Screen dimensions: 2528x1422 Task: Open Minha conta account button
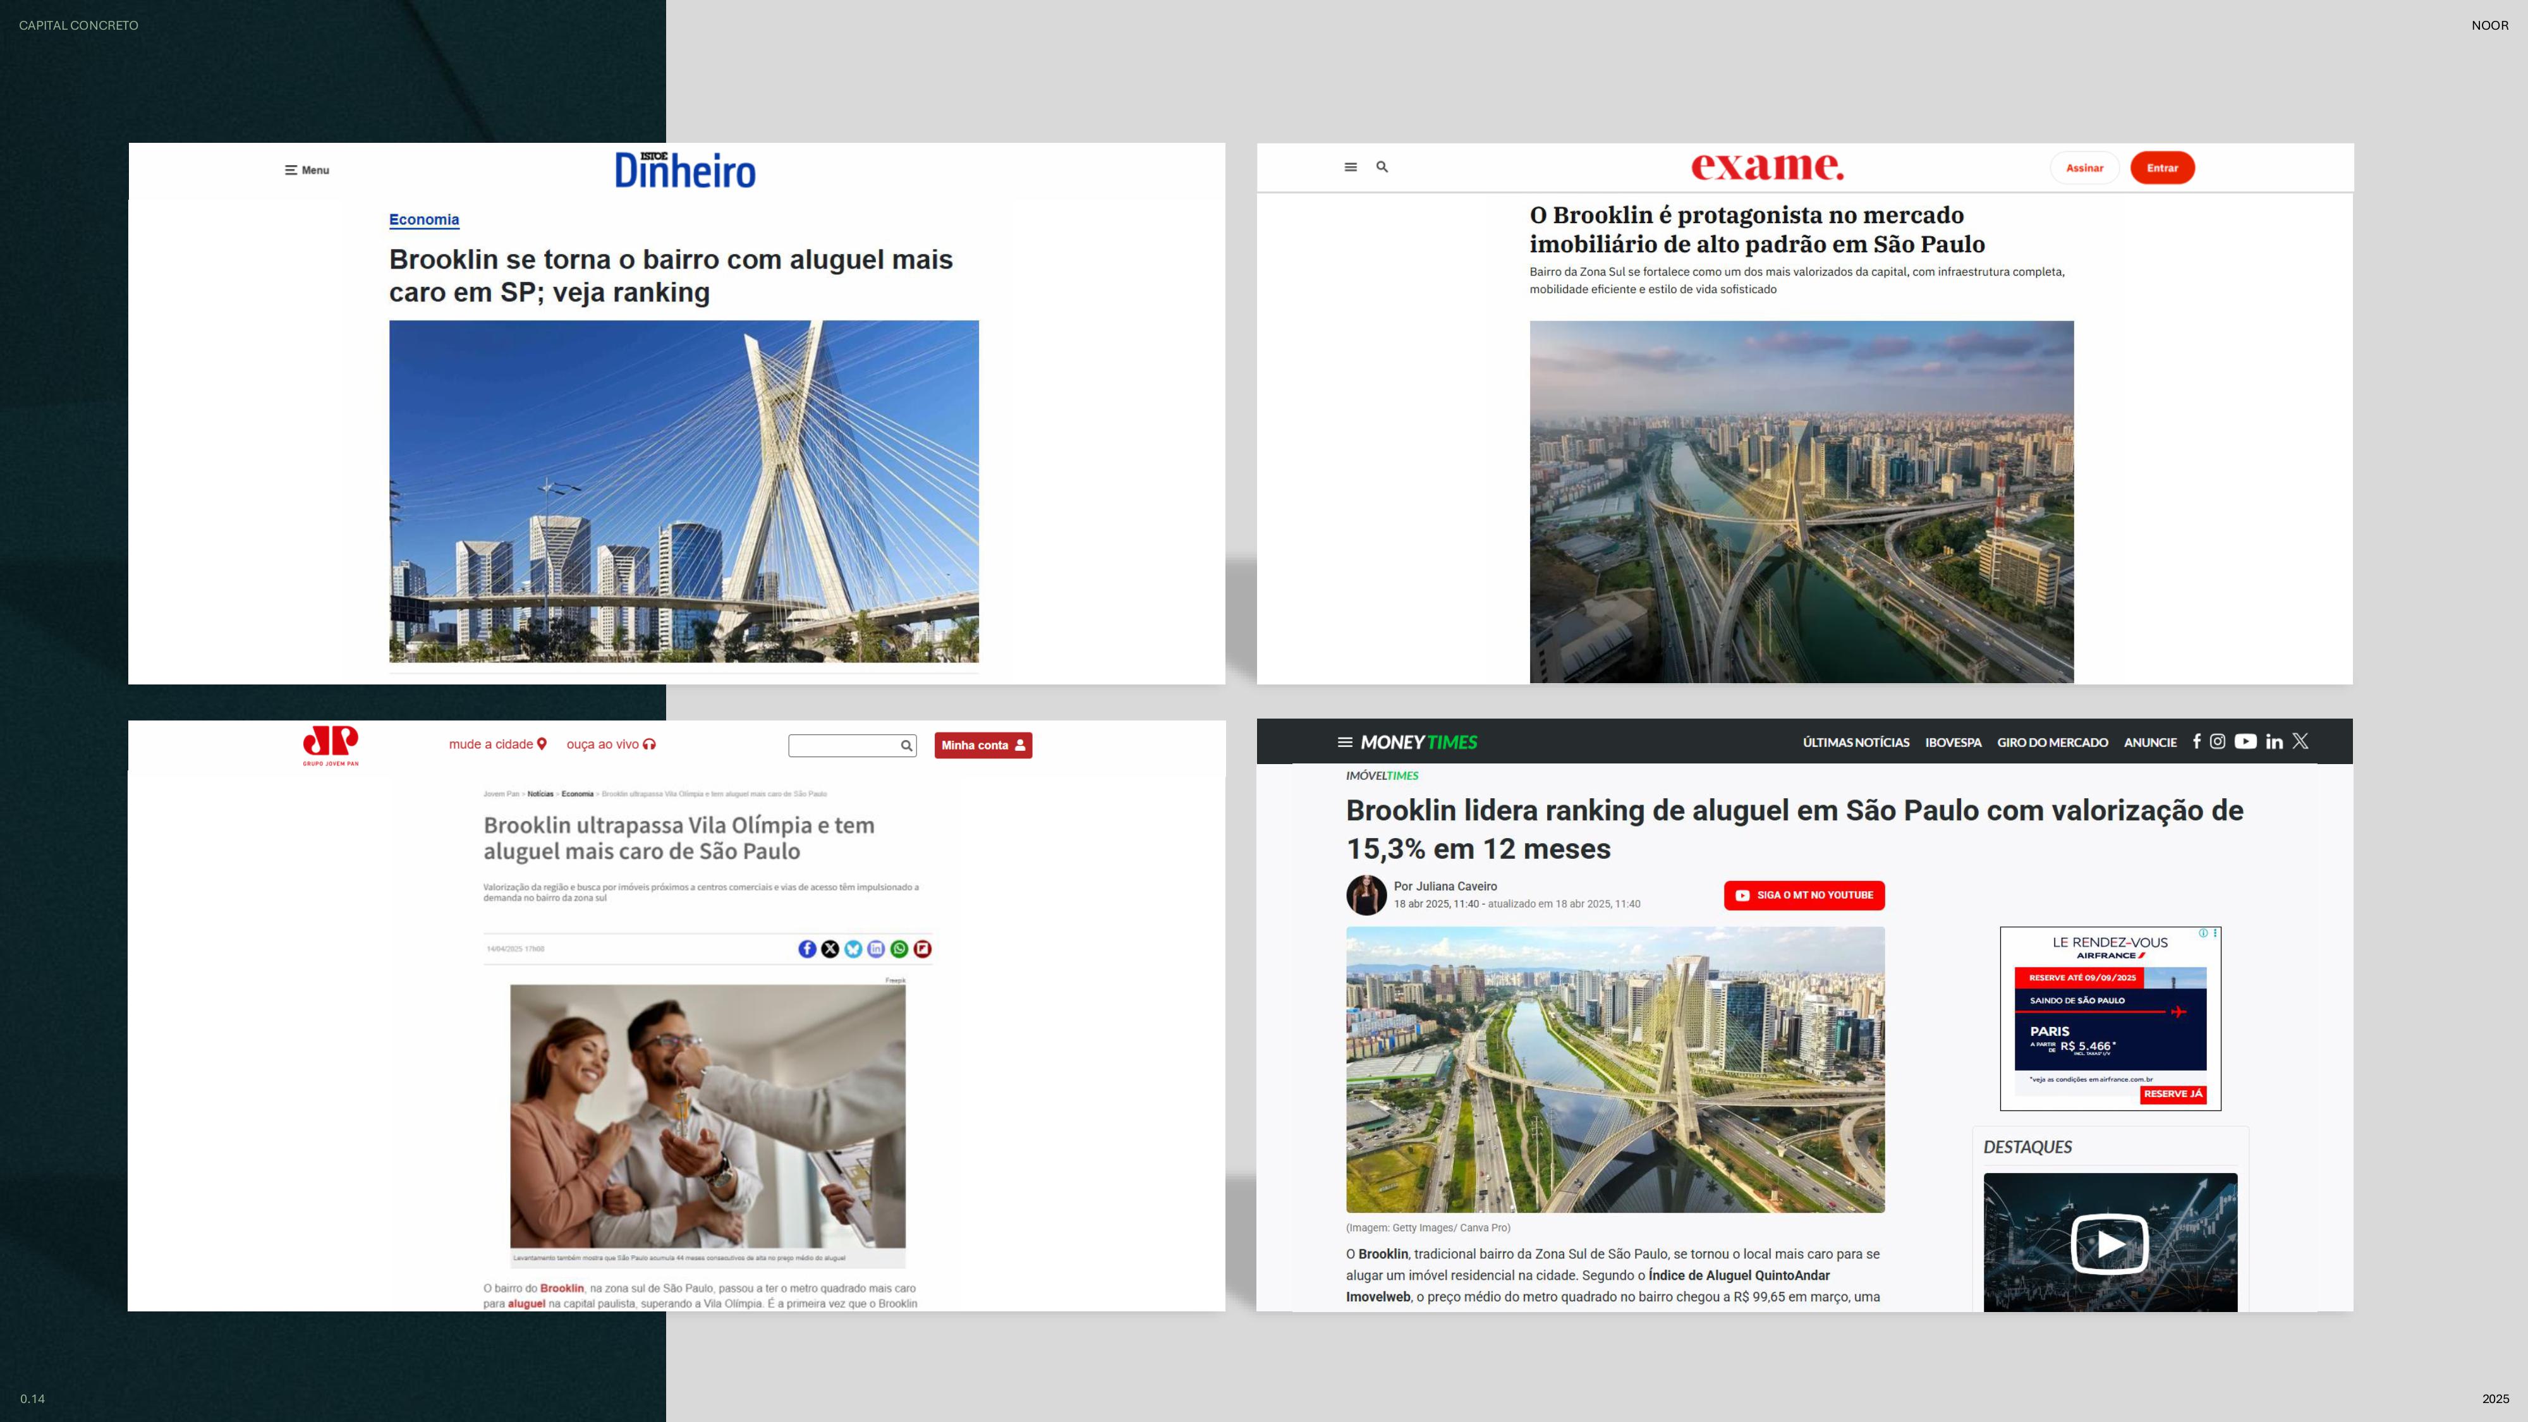click(x=982, y=746)
